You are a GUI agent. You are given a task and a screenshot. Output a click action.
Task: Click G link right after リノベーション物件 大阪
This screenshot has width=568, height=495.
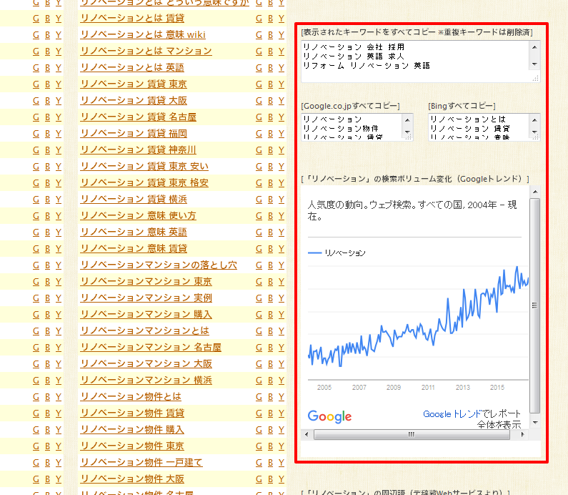259,479
